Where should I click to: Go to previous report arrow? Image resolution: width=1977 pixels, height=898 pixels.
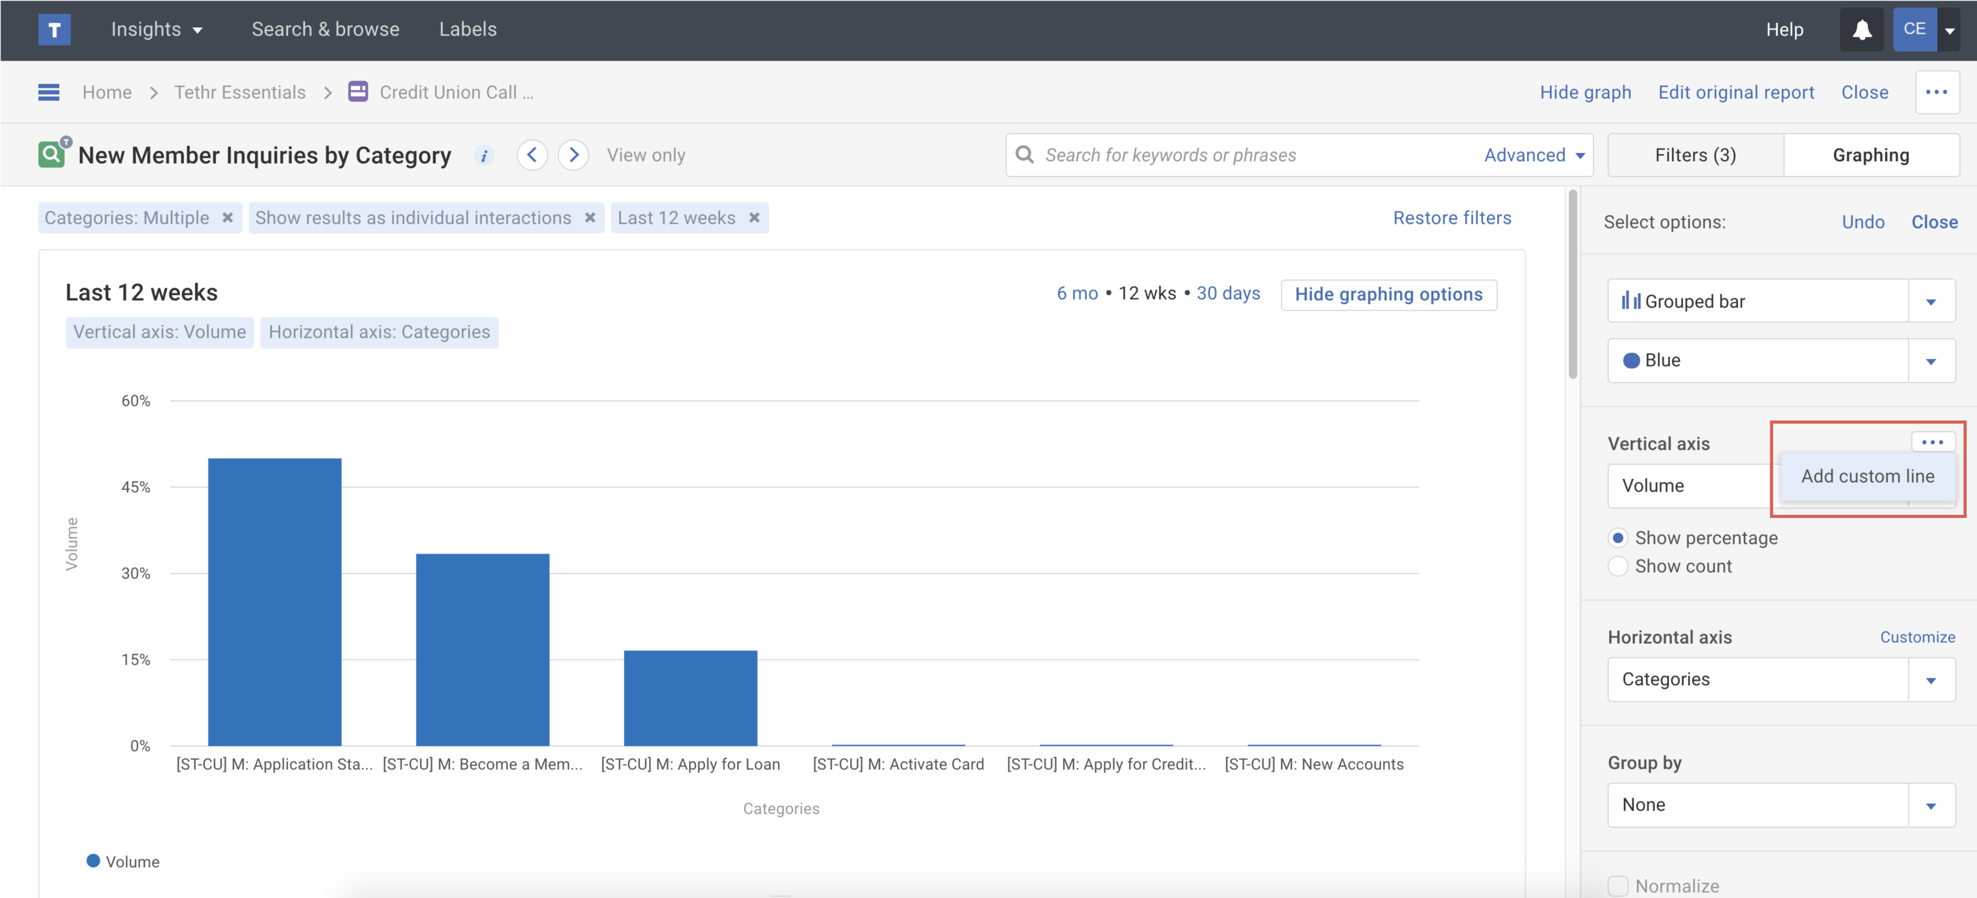point(532,155)
